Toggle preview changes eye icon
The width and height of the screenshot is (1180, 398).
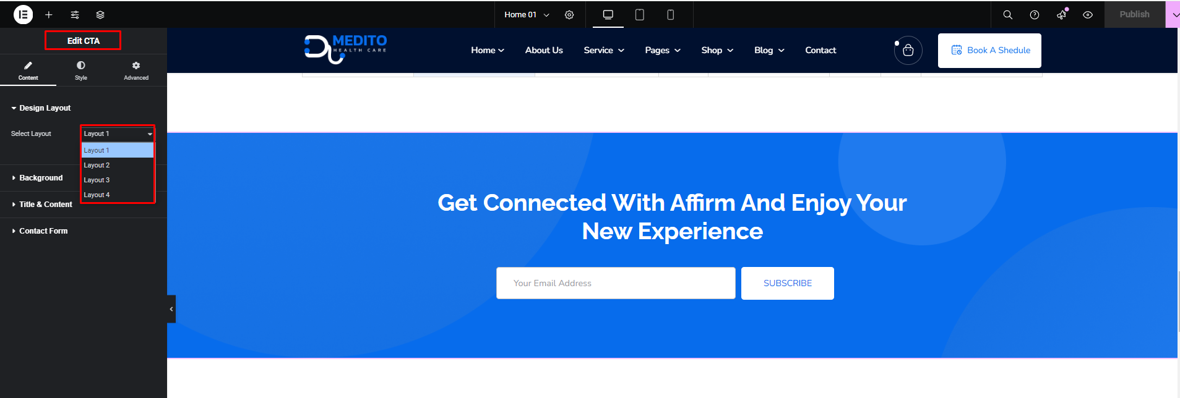click(x=1088, y=15)
